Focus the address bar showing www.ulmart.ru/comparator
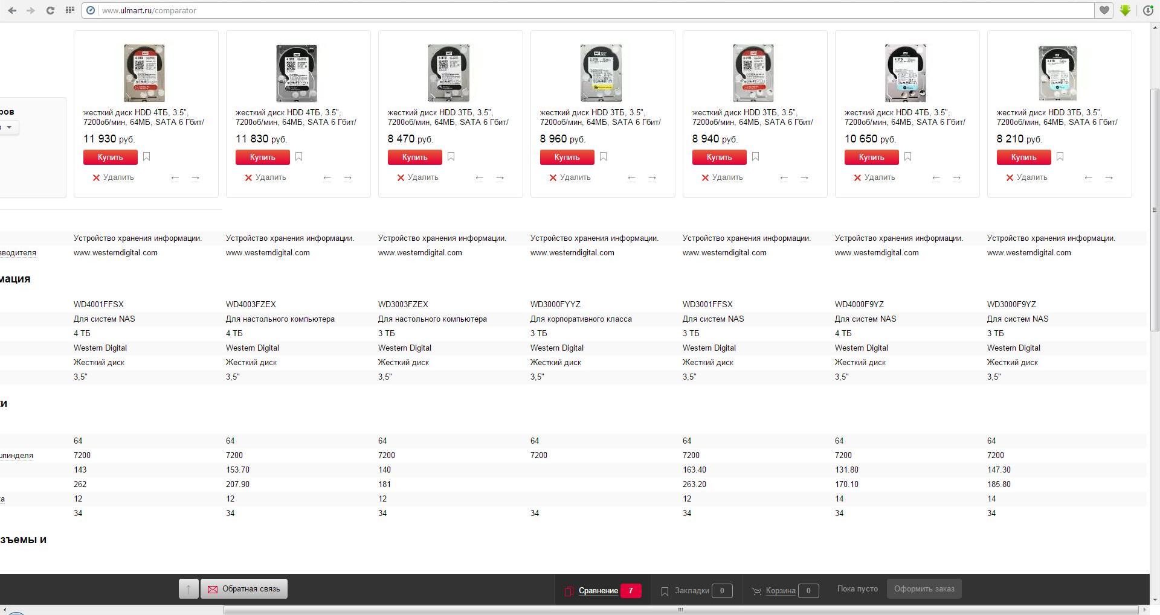Image resolution: width=1160 pixels, height=615 pixels. pyautogui.click(x=589, y=10)
